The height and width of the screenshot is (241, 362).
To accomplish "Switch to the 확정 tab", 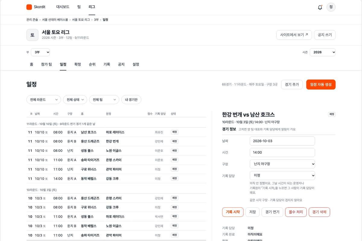I will tap(78, 64).
